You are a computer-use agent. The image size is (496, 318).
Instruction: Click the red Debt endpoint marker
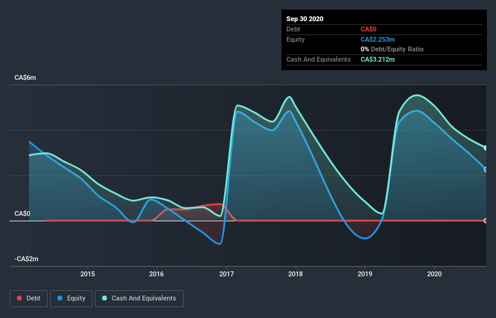(x=486, y=221)
